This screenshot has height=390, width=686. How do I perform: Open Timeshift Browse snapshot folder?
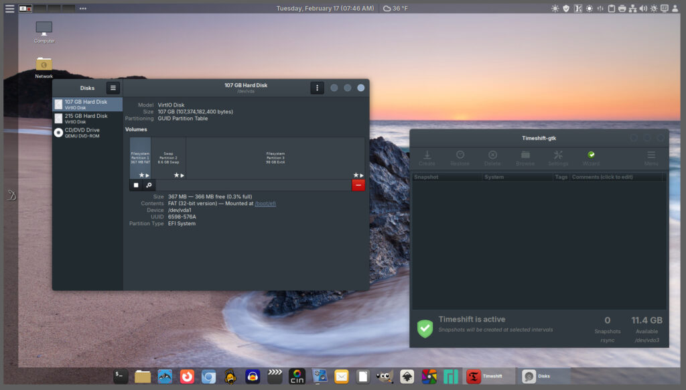[525, 158]
